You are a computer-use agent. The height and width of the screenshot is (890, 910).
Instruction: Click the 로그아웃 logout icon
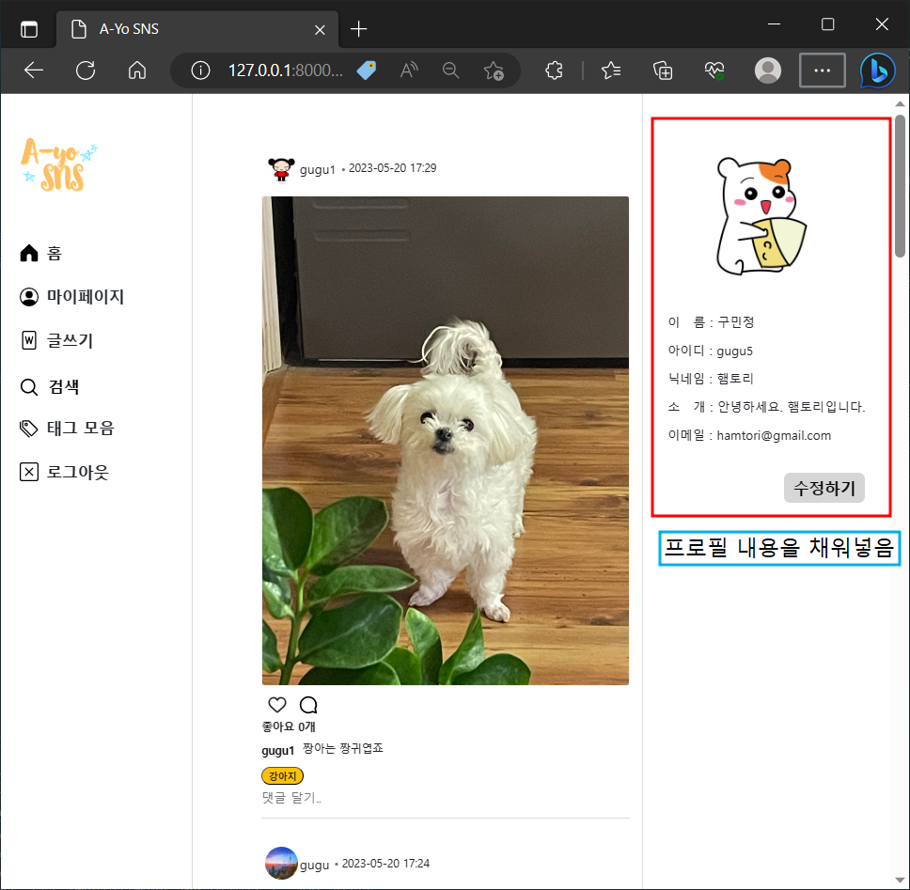(x=30, y=471)
